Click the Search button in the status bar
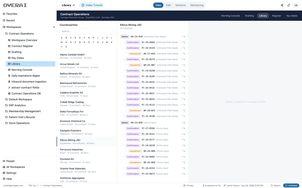The height and width of the screenshot is (188, 302). tap(276, 186)
